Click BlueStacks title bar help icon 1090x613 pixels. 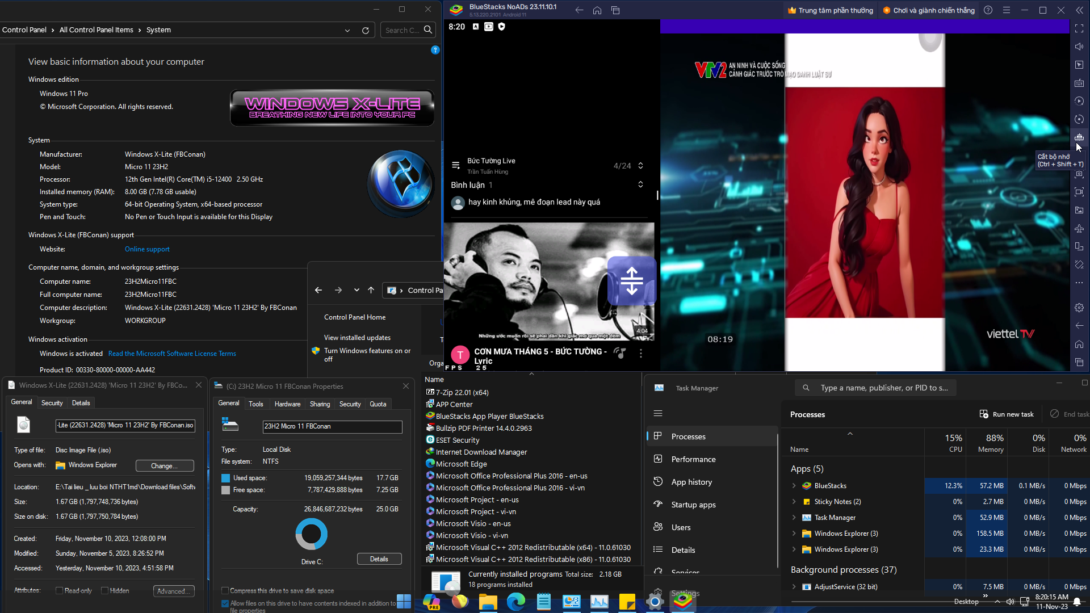[988, 10]
